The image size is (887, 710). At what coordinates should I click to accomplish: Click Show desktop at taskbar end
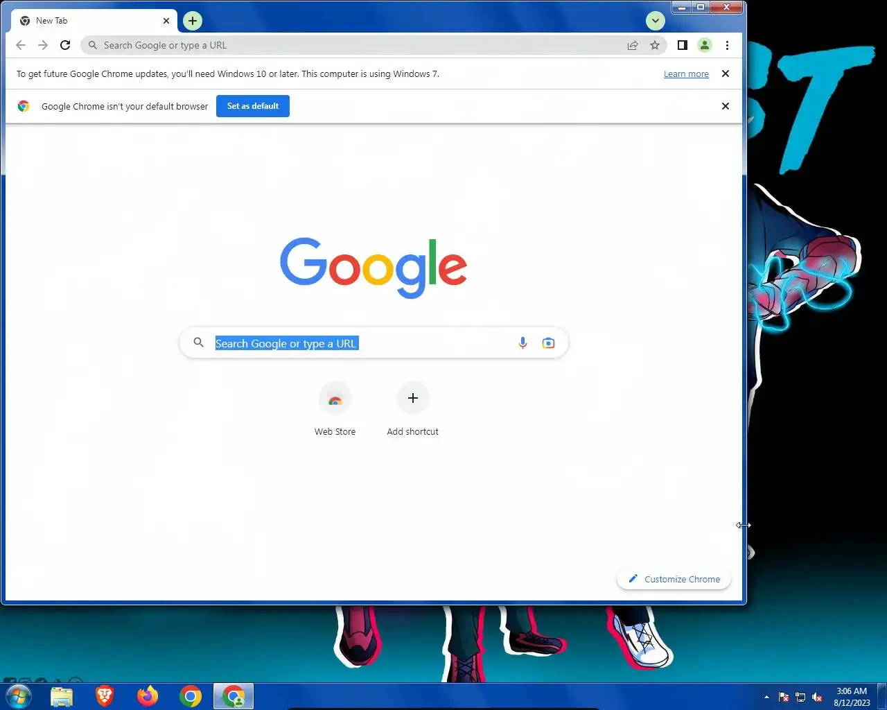(881, 696)
